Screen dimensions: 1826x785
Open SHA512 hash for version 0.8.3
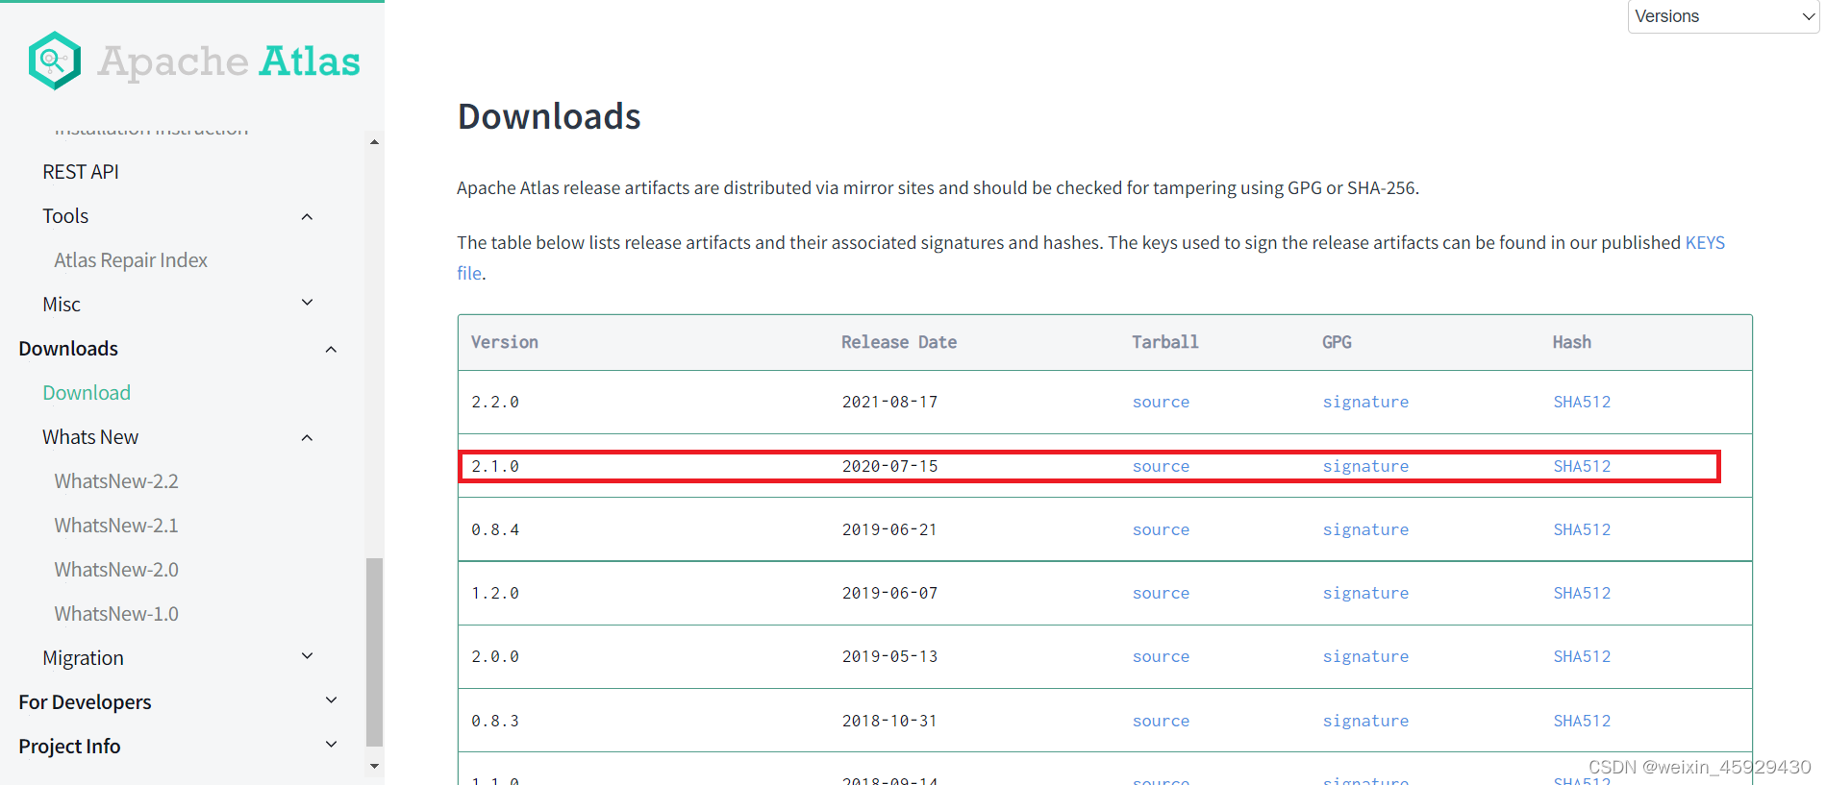[1582, 721]
